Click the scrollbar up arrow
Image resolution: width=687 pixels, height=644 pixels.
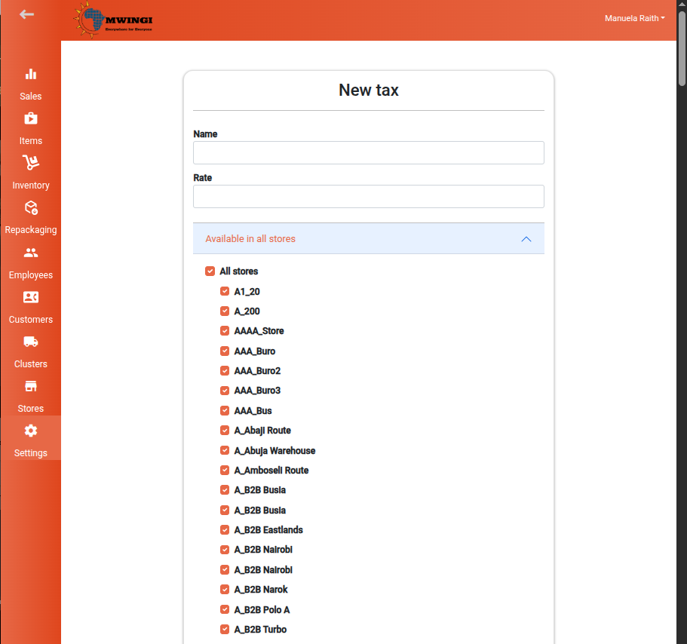tap(682, 4)
